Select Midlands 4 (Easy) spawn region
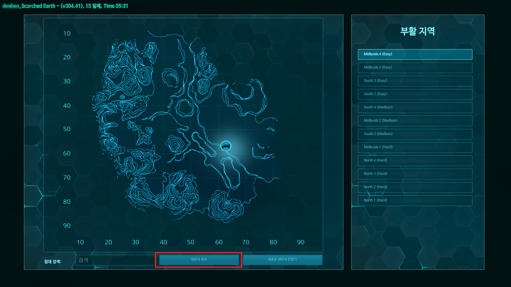 click(x=415, y=54)
